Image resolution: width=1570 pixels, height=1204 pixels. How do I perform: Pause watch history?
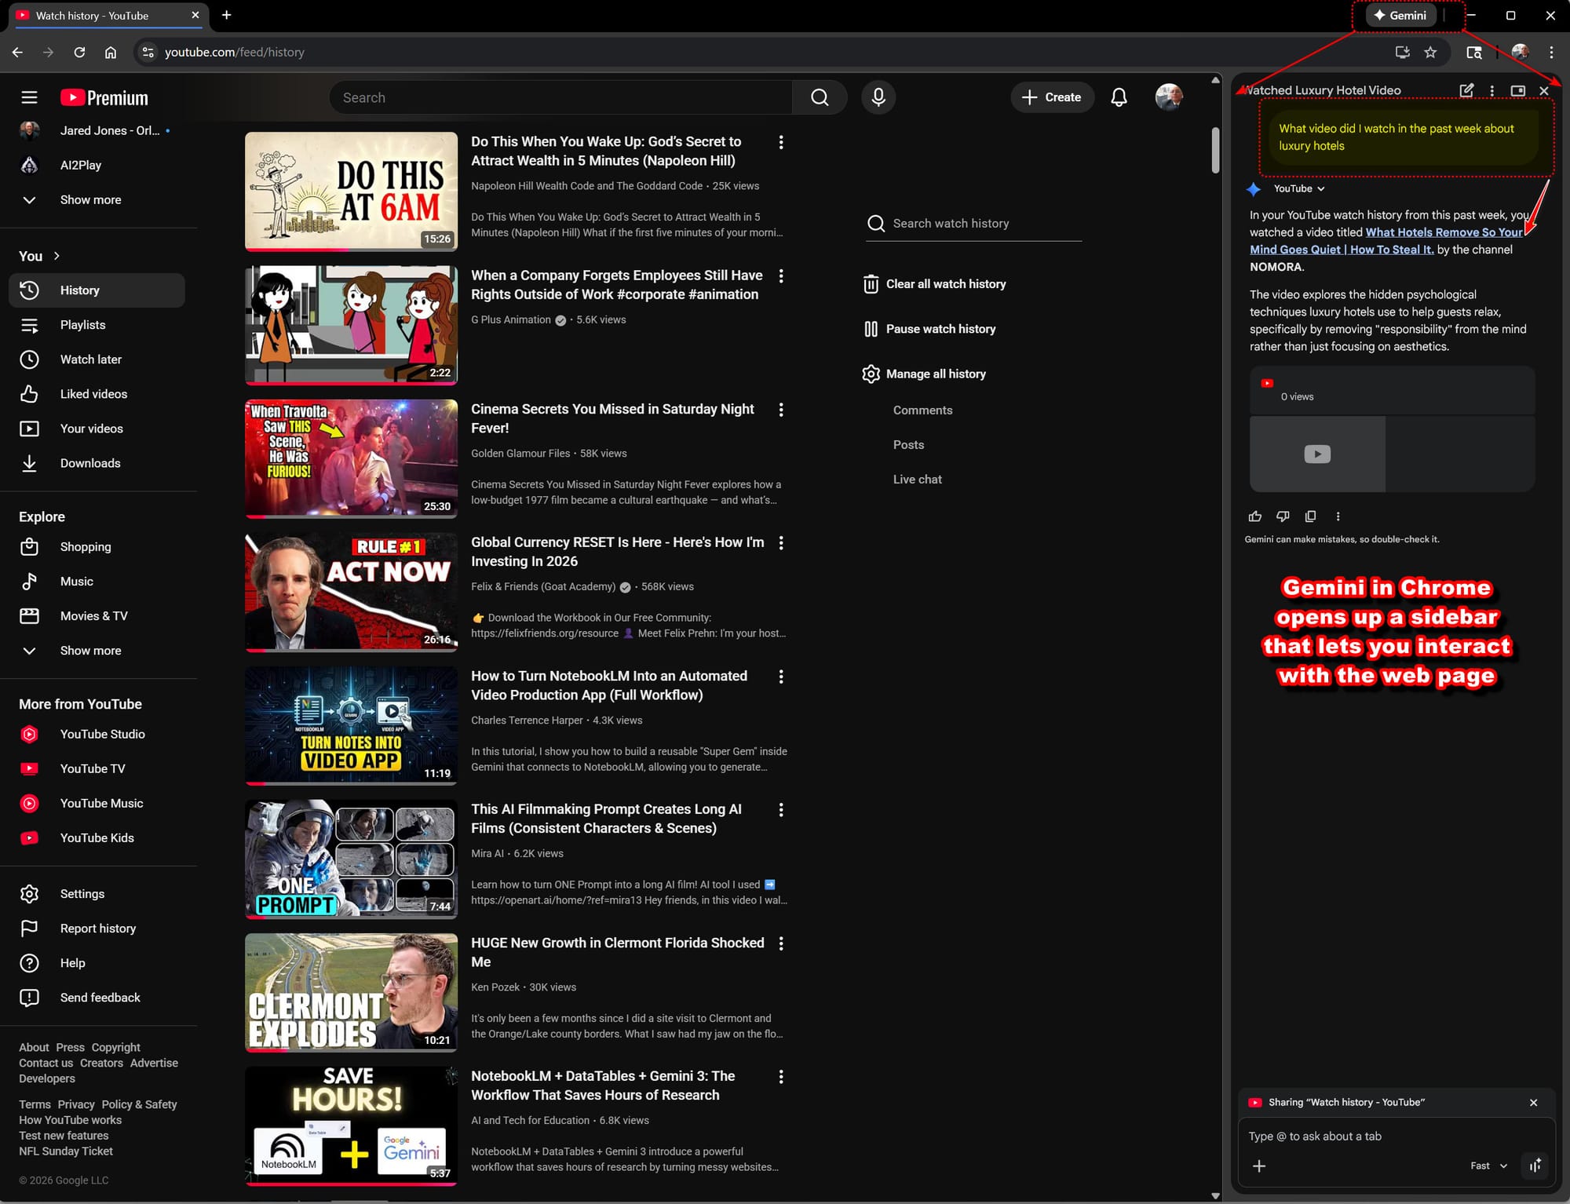(940, 329)
